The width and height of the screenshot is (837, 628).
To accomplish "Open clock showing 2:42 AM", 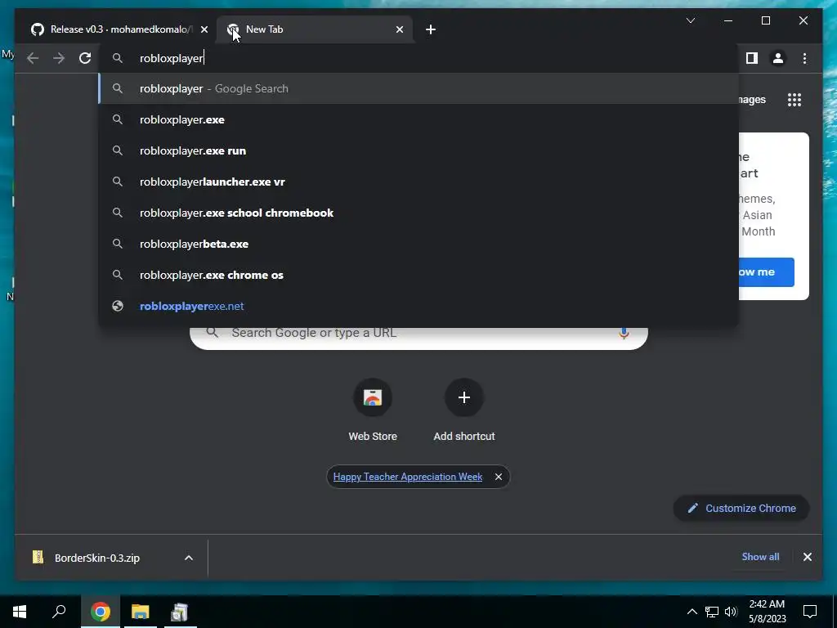I will 767,612.
